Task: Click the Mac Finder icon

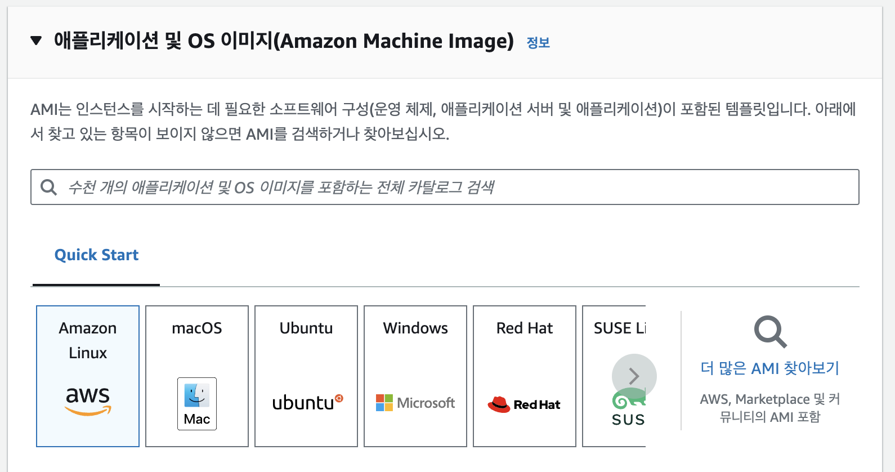Action: pyautogui.click(x=197, y=396)
